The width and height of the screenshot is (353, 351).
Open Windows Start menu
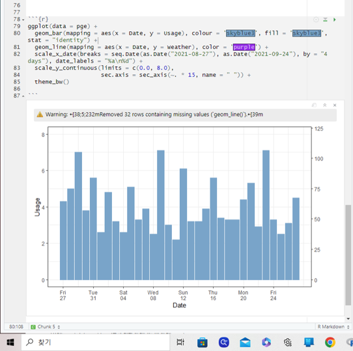pyautogui.click(x=10, y=343)
